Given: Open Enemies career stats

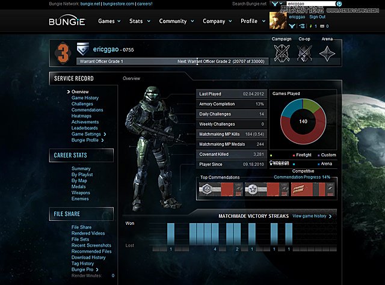Looking at the screenshot, I should tap(80, 198).
